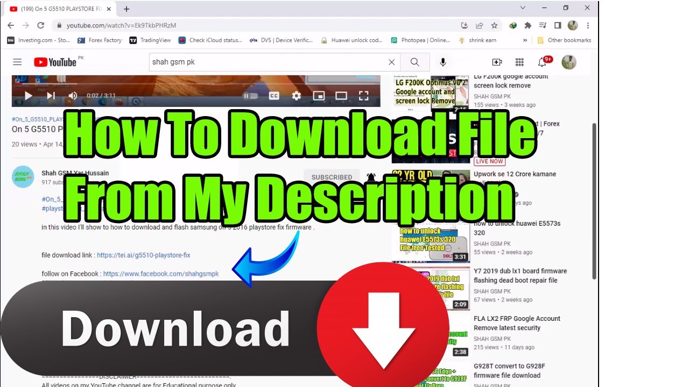Viewport: 689px width, 387px height.
Task: Open the Chrome profile avatar
Action: click(x=573, y=25)
